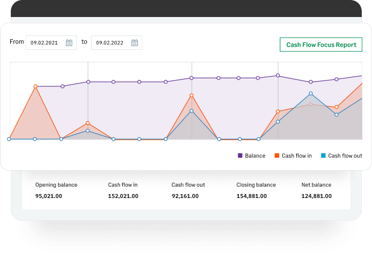
Task: Click the Cash flow out legend label
Action: pos(345,155)
